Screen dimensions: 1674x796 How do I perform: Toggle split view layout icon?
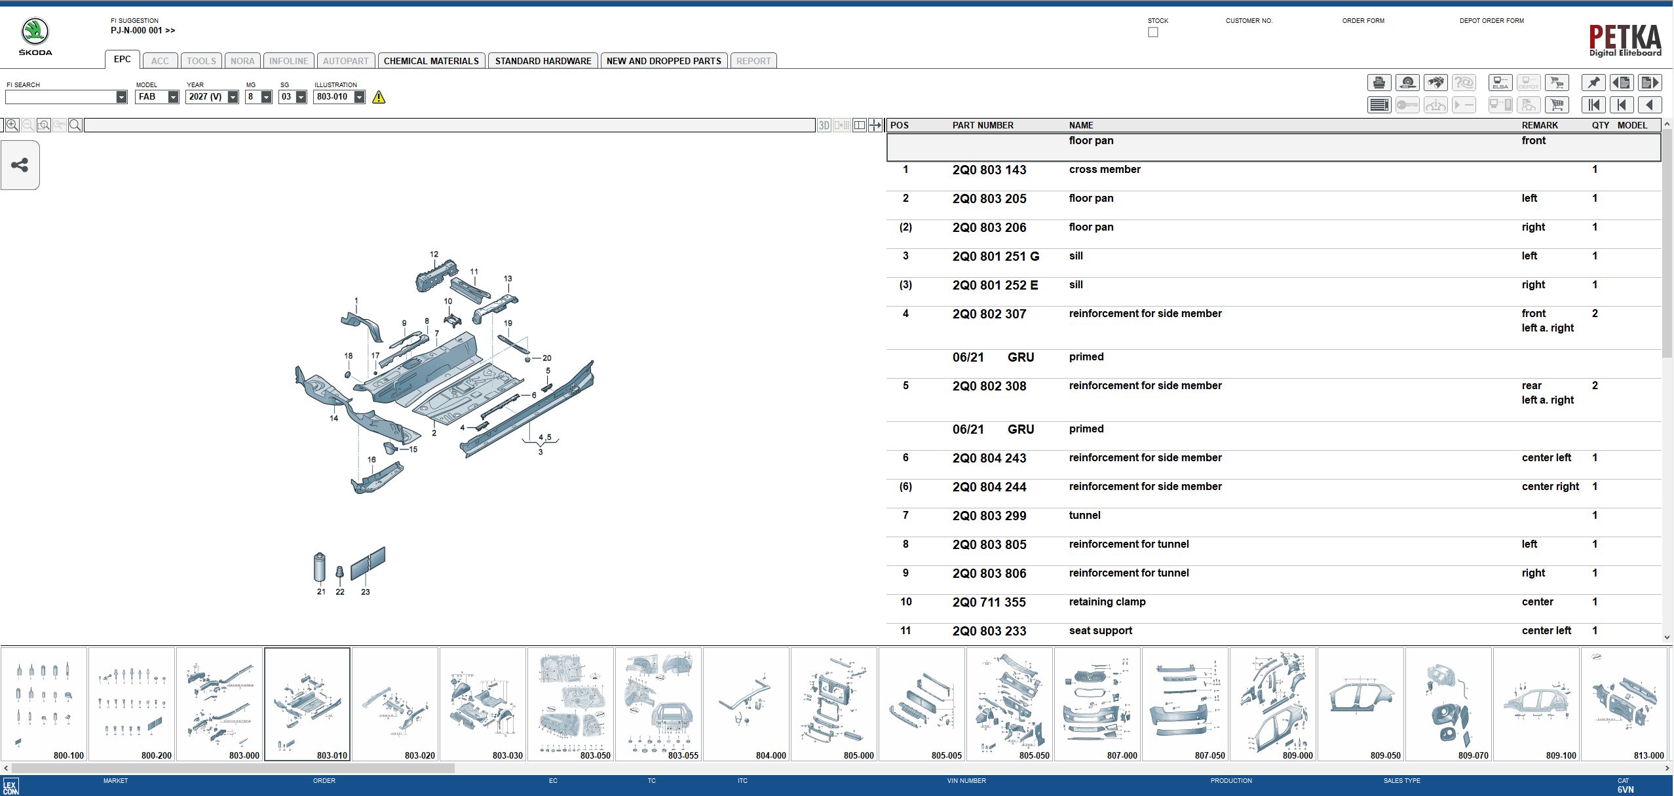point(859,125)
